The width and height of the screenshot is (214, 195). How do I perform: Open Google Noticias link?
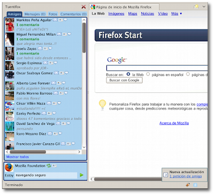coord(148,13)
